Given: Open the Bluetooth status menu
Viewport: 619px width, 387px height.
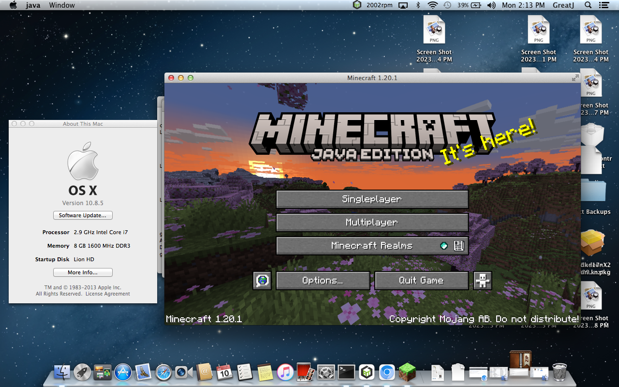Looking at the screenshot, I should (418, 5).
